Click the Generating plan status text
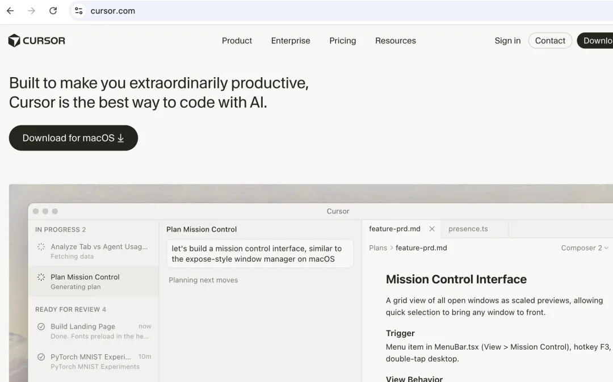The height and width of the screenshot is (382, 613). tap(75, 287)
